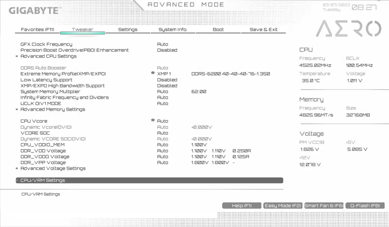Click the Help (F1) button

242,206
